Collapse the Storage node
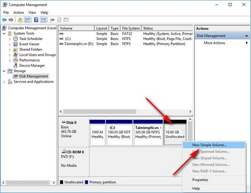This screenshot has height=193, width=251. 4,71
